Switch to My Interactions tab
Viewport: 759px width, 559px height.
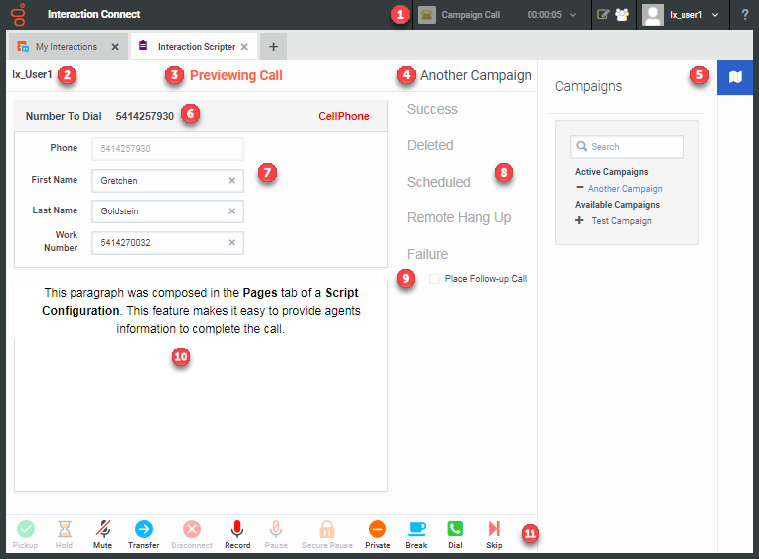pos(66,46)
